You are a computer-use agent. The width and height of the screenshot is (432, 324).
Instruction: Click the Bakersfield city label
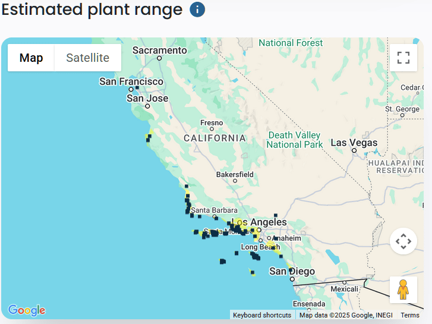pyautogui.click(x=235, y=175)
